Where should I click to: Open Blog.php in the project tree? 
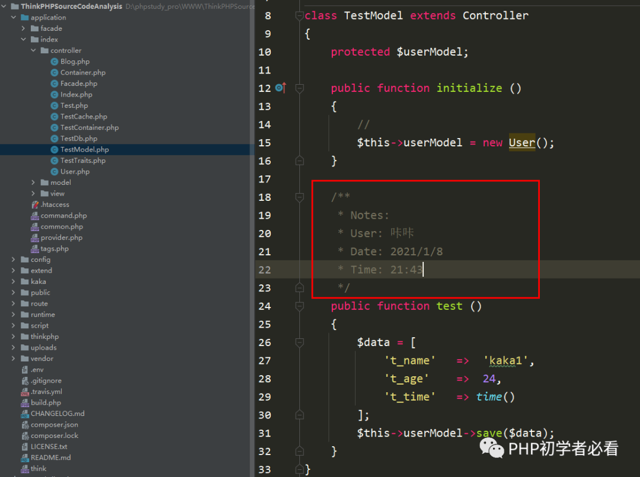click(75, 62)
